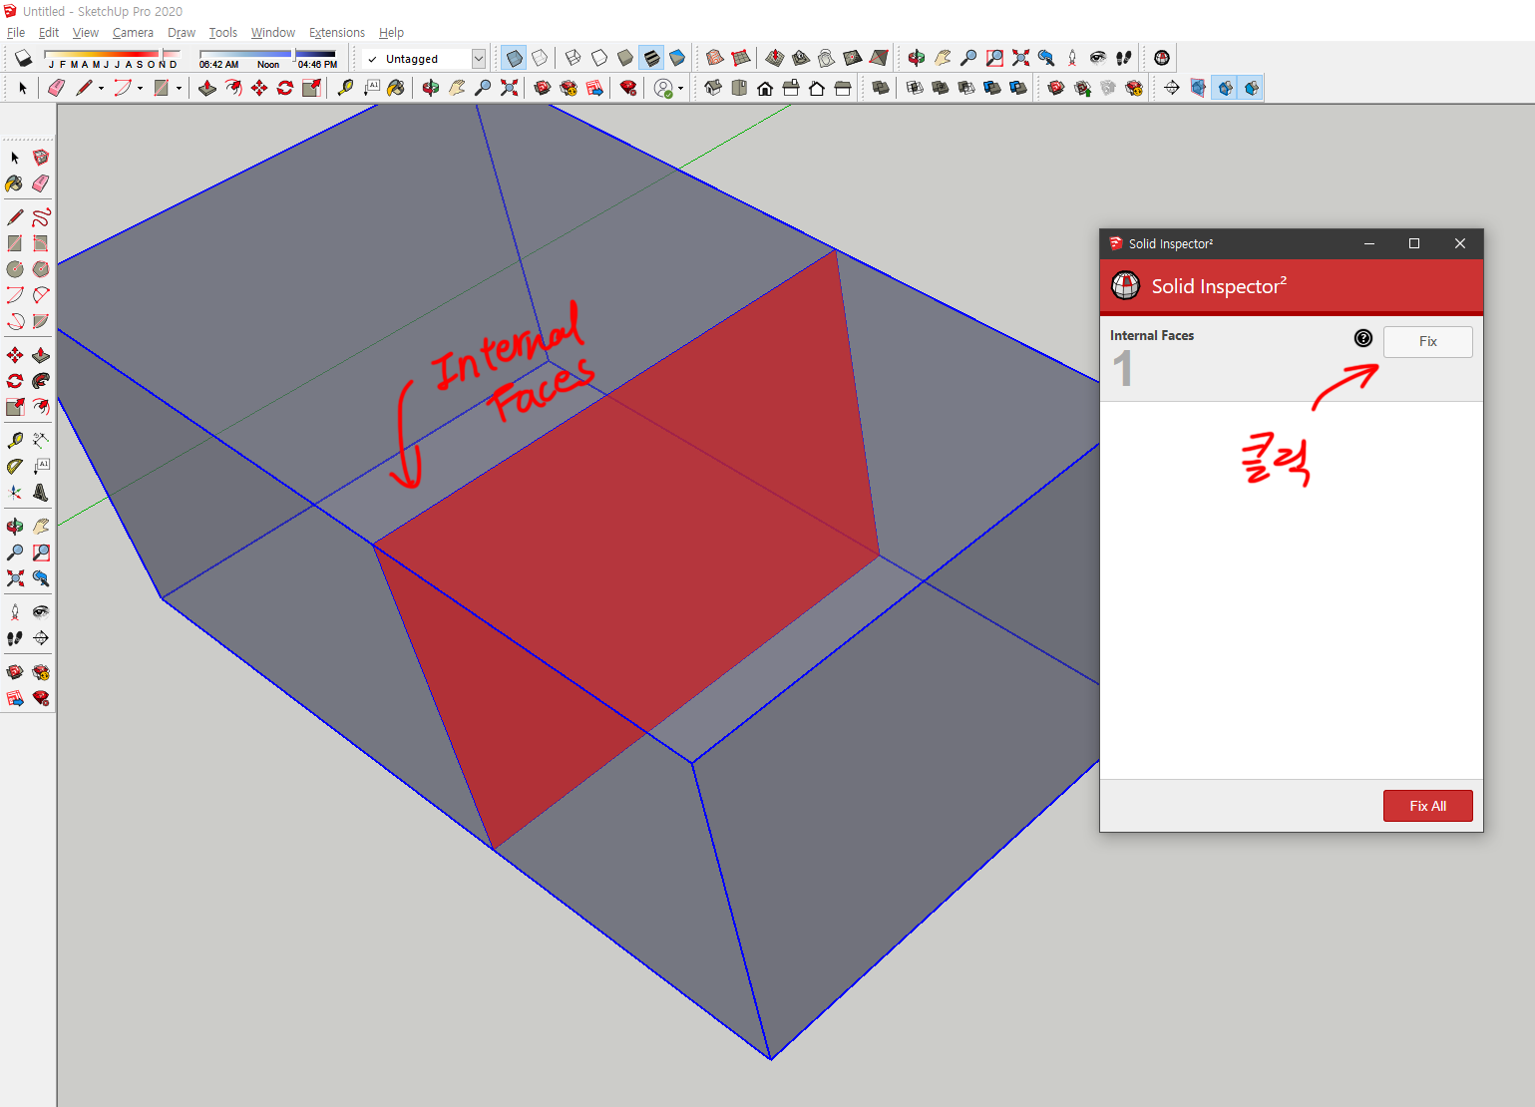Select the Union solid tool
Screen dimensions: 1535x1107
[x=941, y=88]
